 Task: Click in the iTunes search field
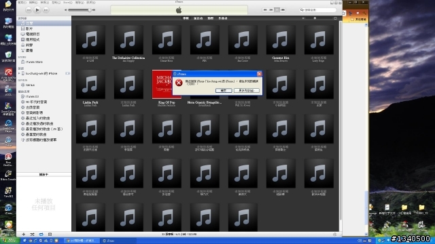(318, 10)
